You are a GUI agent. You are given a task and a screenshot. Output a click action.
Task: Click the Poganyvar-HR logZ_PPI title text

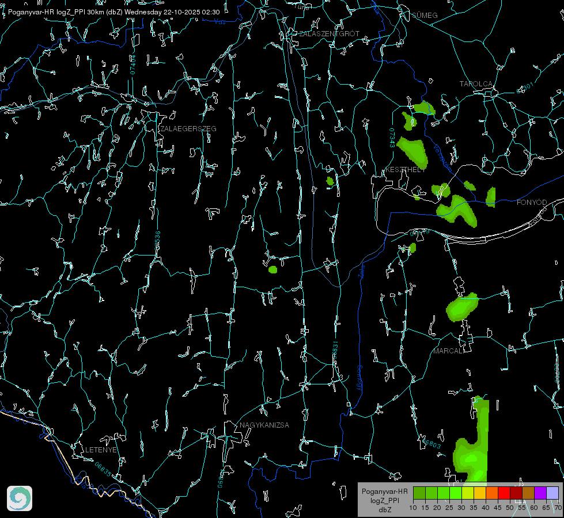coord(47,12)
